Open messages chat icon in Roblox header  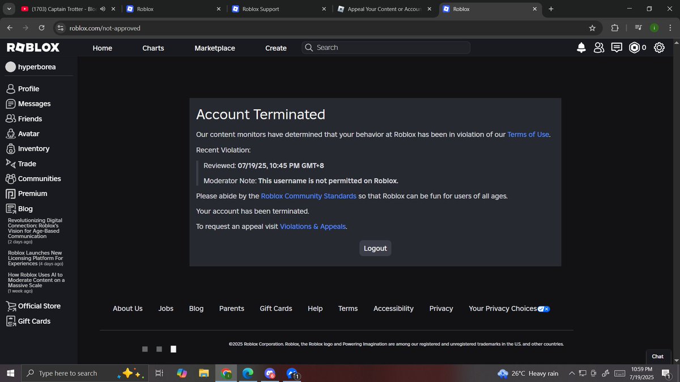click(x=617, y=48)
